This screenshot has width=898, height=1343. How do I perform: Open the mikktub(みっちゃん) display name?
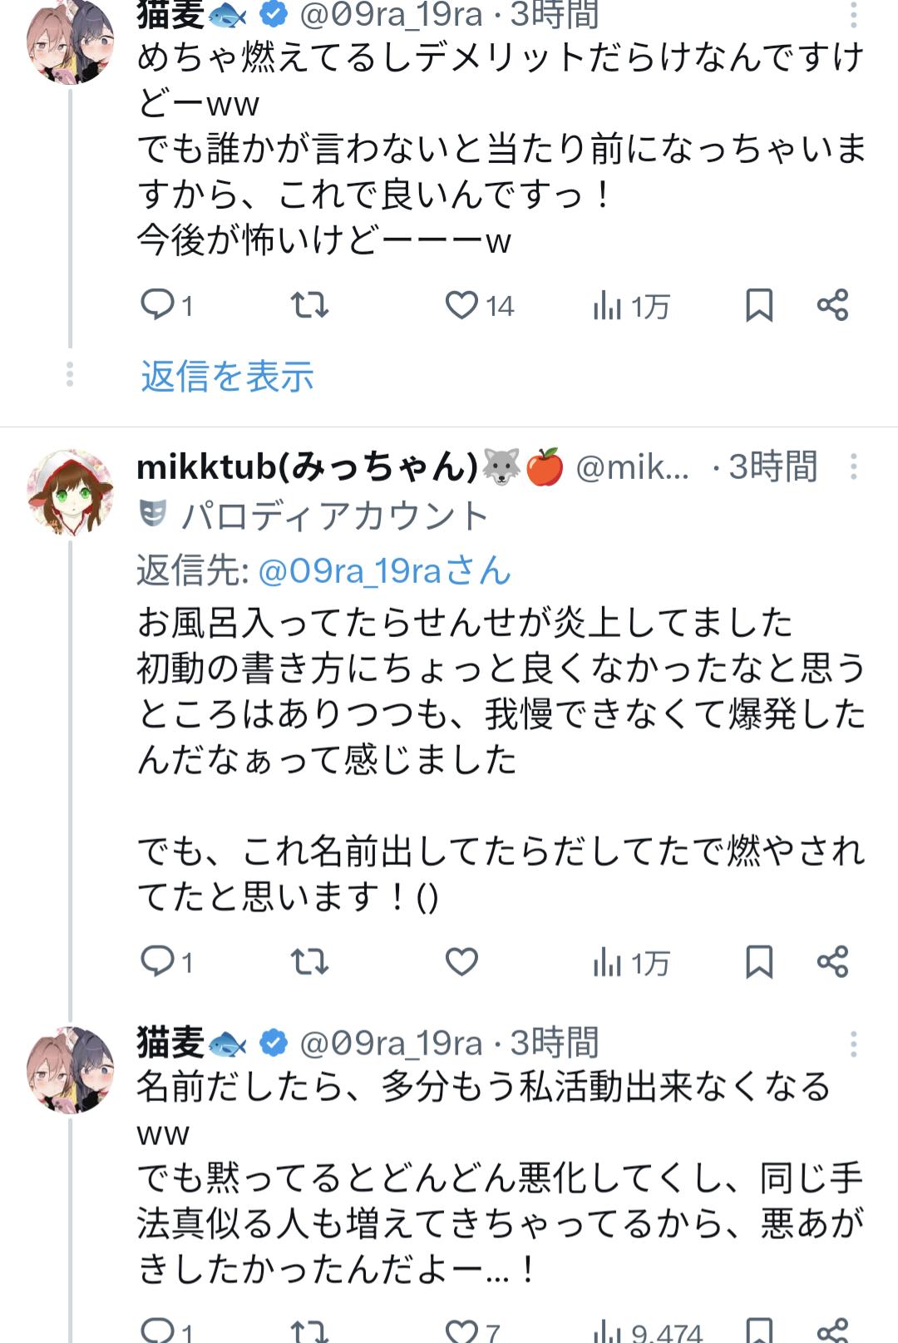308,467
